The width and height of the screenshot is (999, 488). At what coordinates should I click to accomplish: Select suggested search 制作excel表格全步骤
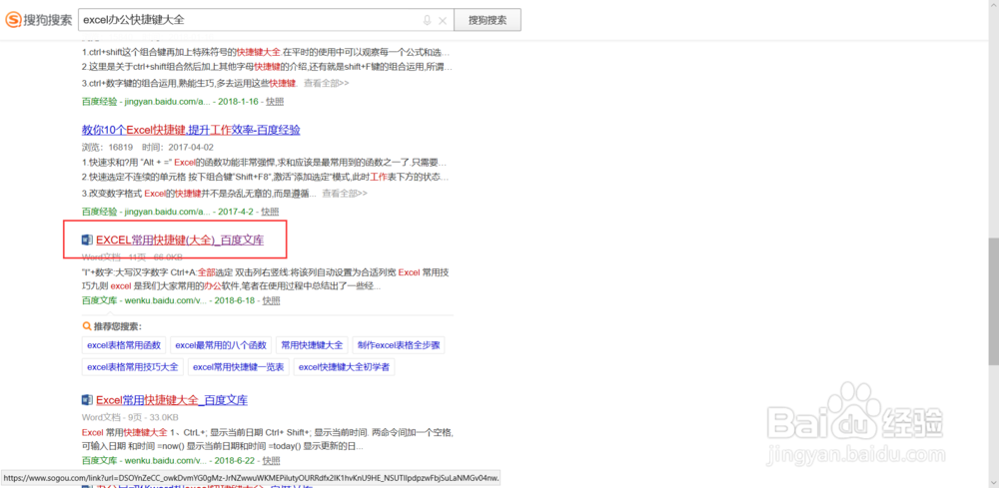[399, 345]
